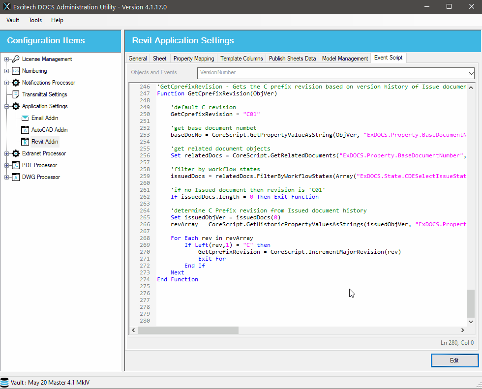Image resolution: width=482 pixels, height=389 pixels.
Task: Expand the License Management tree node
Action: [x=7, y=59]
